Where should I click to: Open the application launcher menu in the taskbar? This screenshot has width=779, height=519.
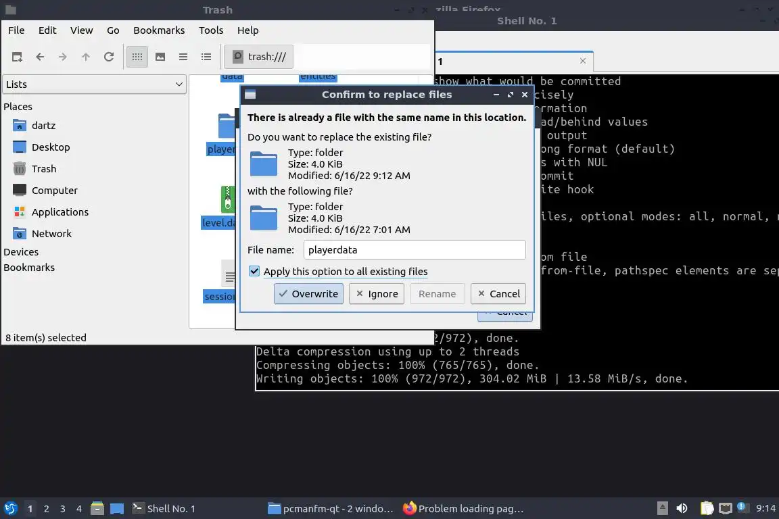(10, 509)
